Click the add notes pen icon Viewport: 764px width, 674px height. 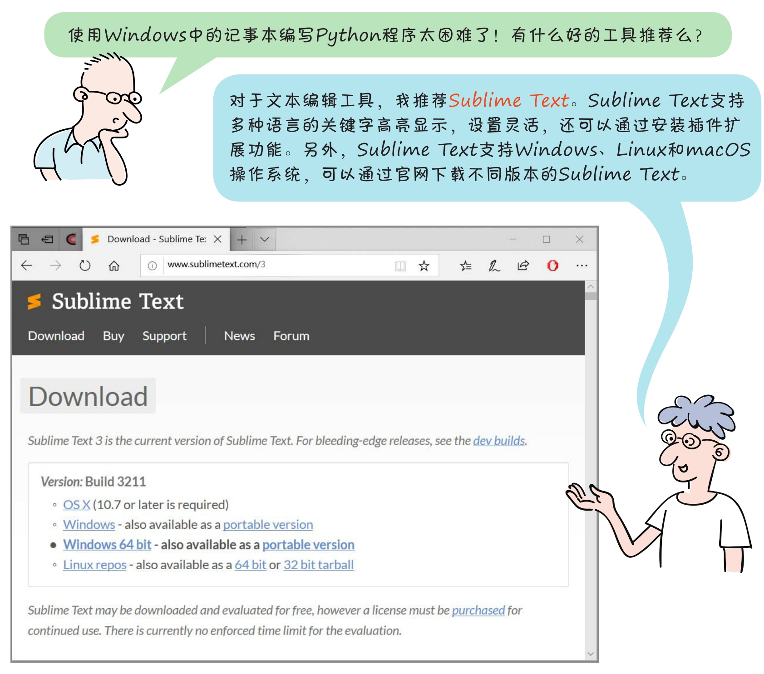[x=494, y=266]
